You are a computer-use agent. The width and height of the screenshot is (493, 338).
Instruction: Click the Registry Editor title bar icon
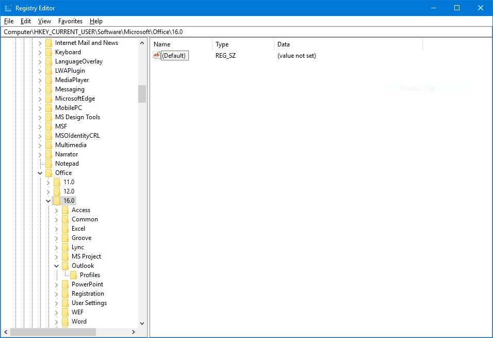(x=8, y=8)
